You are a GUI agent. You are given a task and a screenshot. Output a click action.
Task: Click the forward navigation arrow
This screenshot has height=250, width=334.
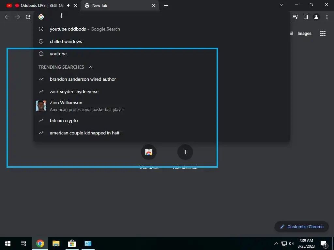point(18,17)
